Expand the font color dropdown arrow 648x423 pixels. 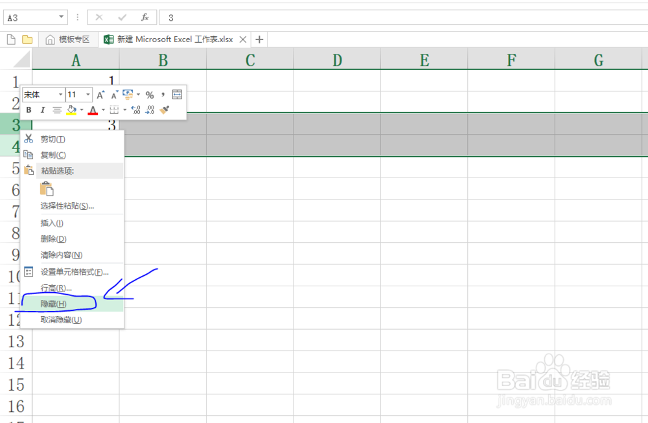pos(103,110)
